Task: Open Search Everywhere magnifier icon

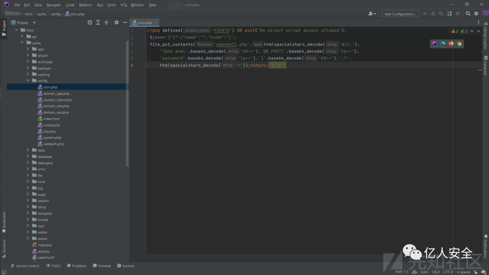Action: click(x=468, y=14)
